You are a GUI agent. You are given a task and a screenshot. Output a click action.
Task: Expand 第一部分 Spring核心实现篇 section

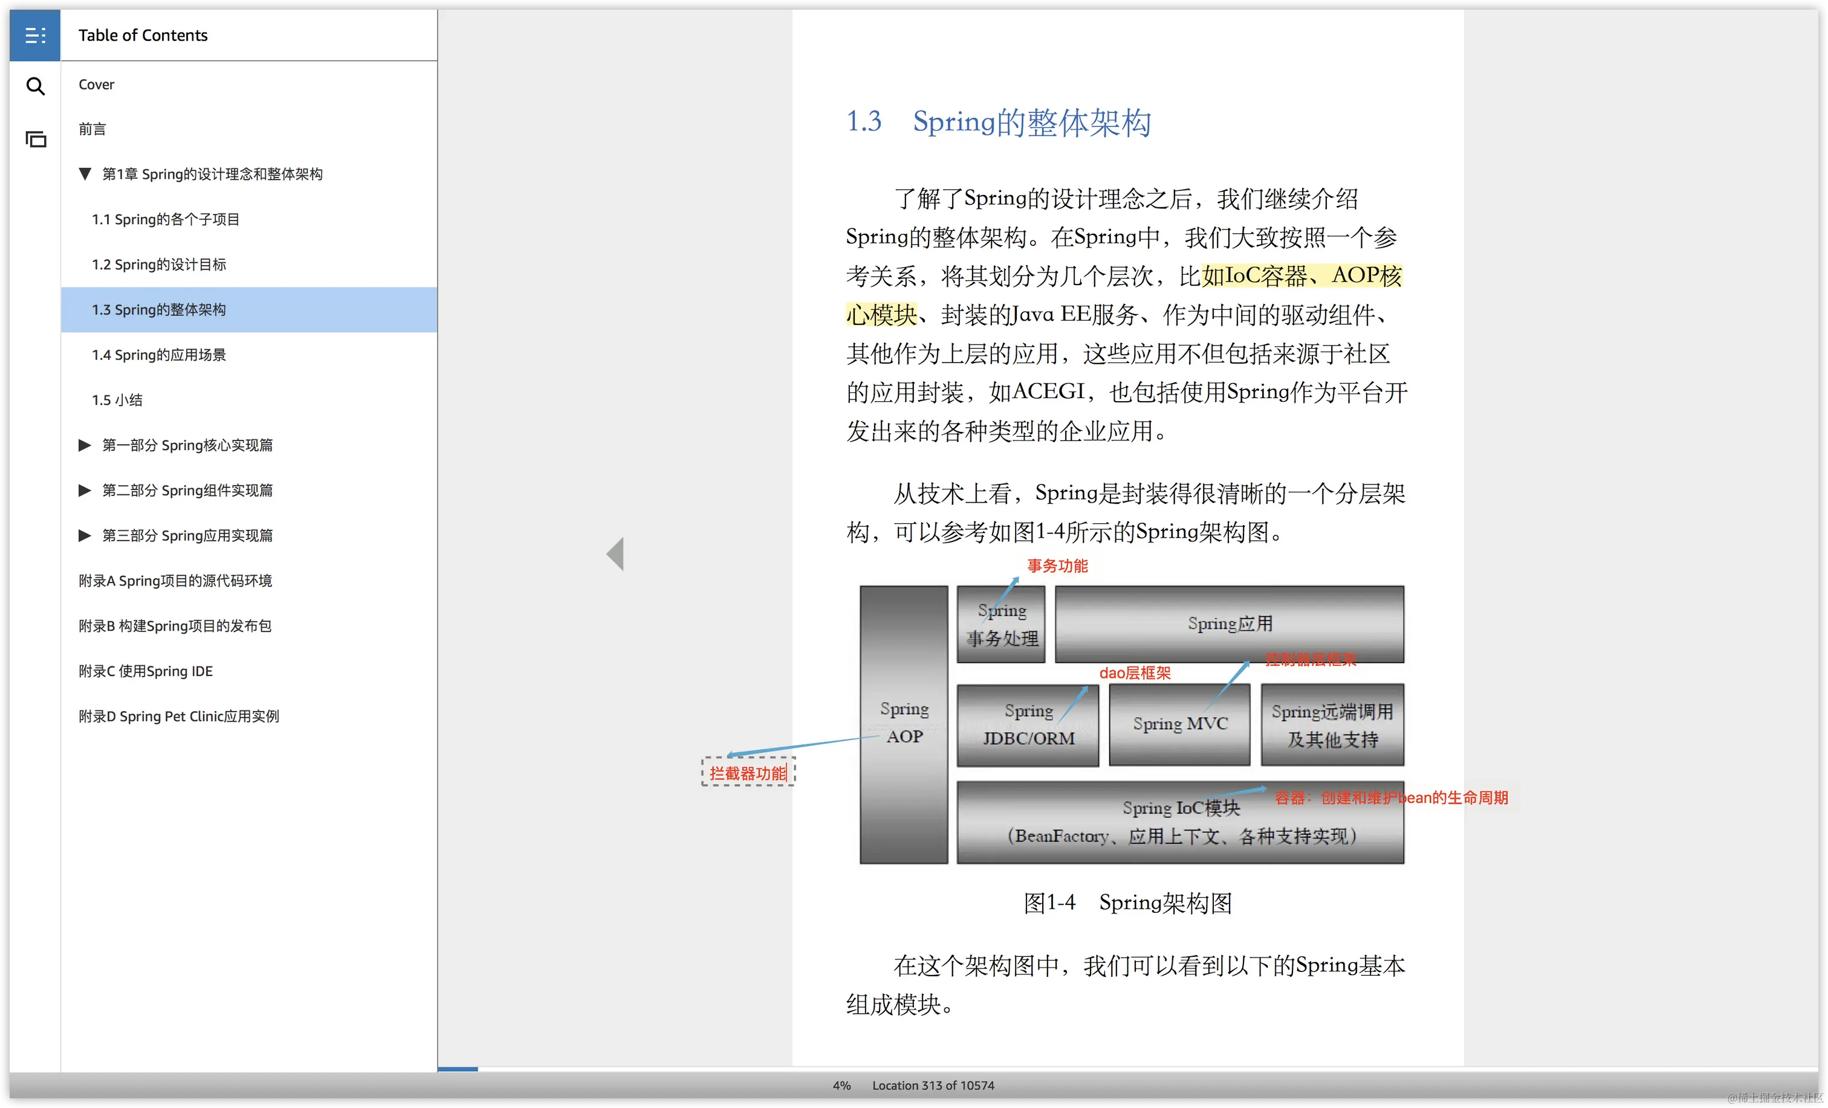pos(85,445)
